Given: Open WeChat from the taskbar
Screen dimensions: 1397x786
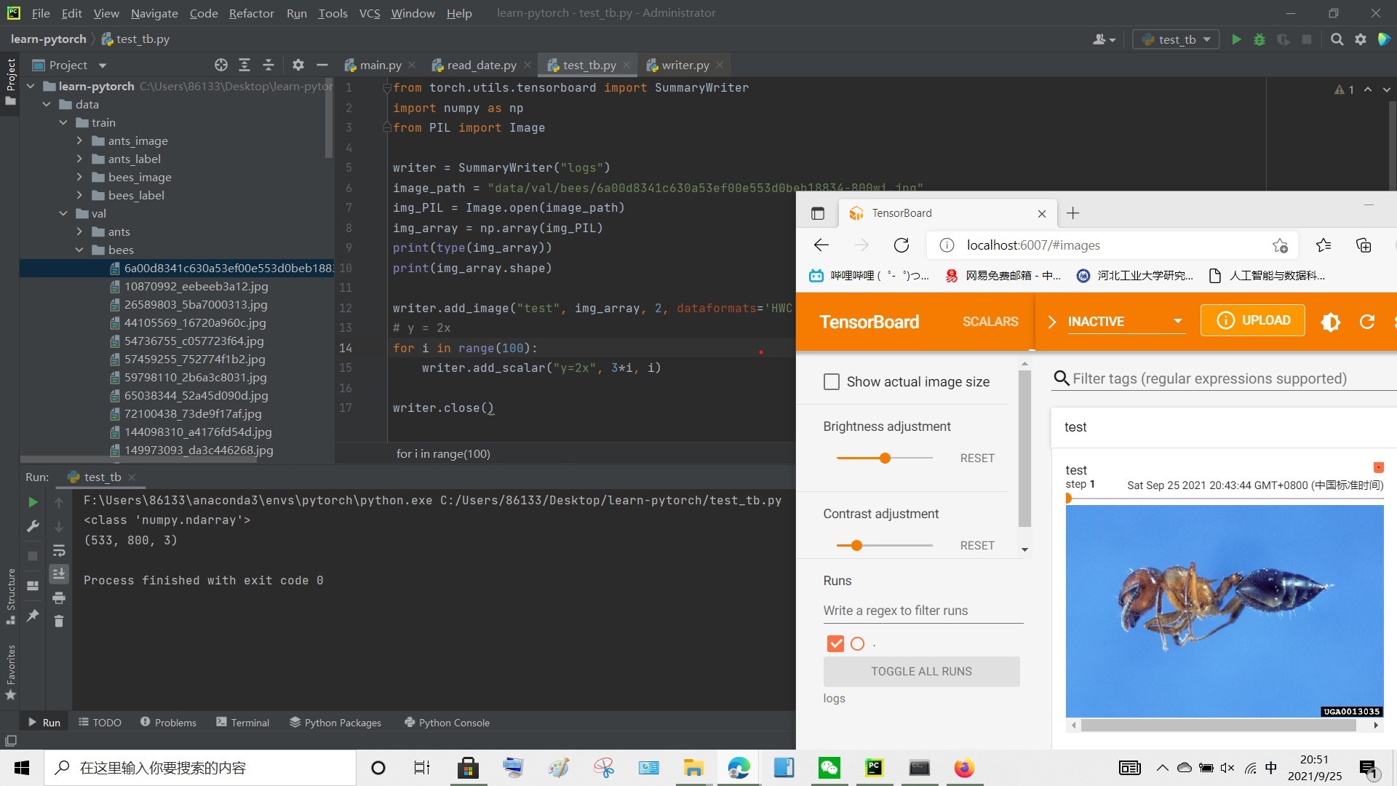Looking at the screenshot, I should [829, 768].
